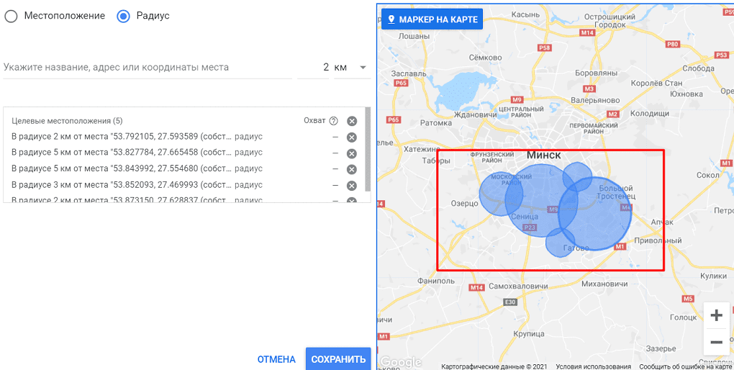This screenshot has height=370, width=734.
Task: Delete the 53.852093, 27.469993 radius entry
Action: [x=352, y=186]
